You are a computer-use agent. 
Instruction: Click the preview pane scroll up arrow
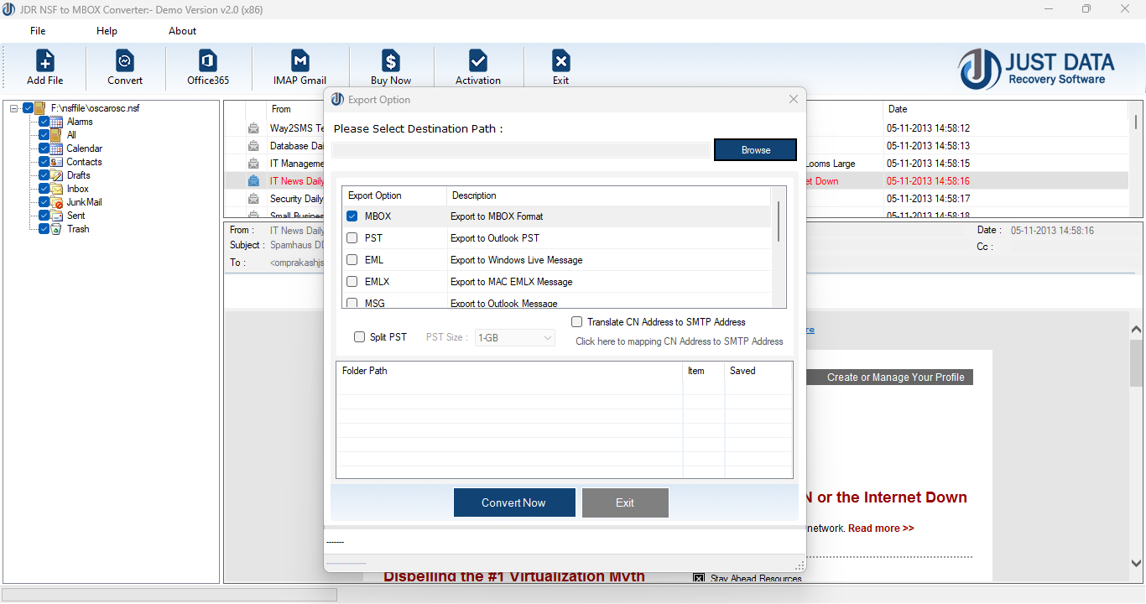1137,330
